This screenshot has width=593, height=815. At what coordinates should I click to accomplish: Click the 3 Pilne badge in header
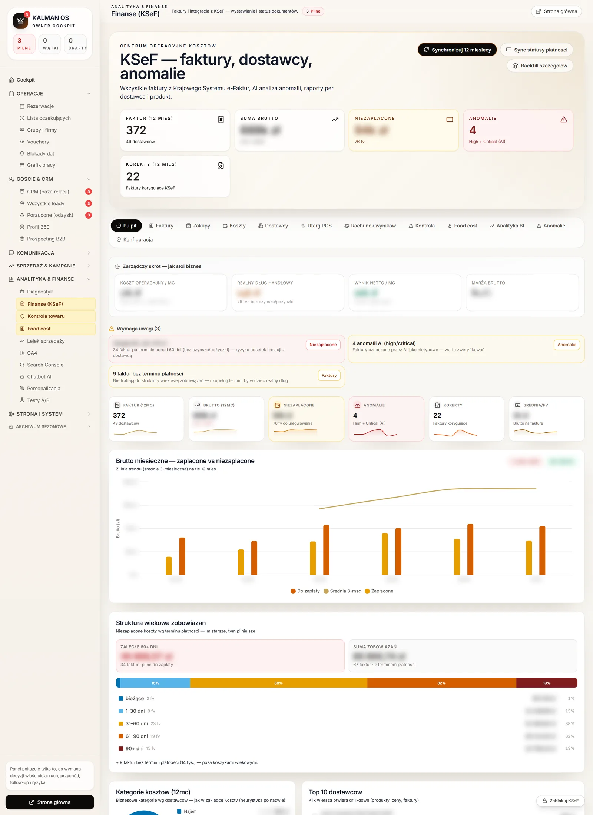(313, 11)
